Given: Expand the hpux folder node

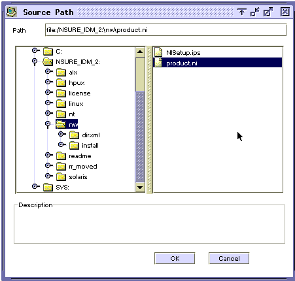Looking at the screenshot, I should coord(49,82).
